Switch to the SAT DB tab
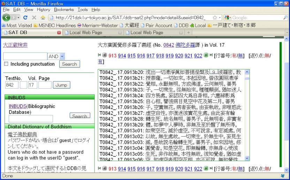 (32, 32)
